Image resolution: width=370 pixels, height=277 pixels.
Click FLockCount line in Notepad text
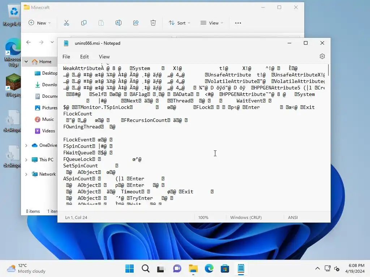pyautogui.click(x=78, y=114)
